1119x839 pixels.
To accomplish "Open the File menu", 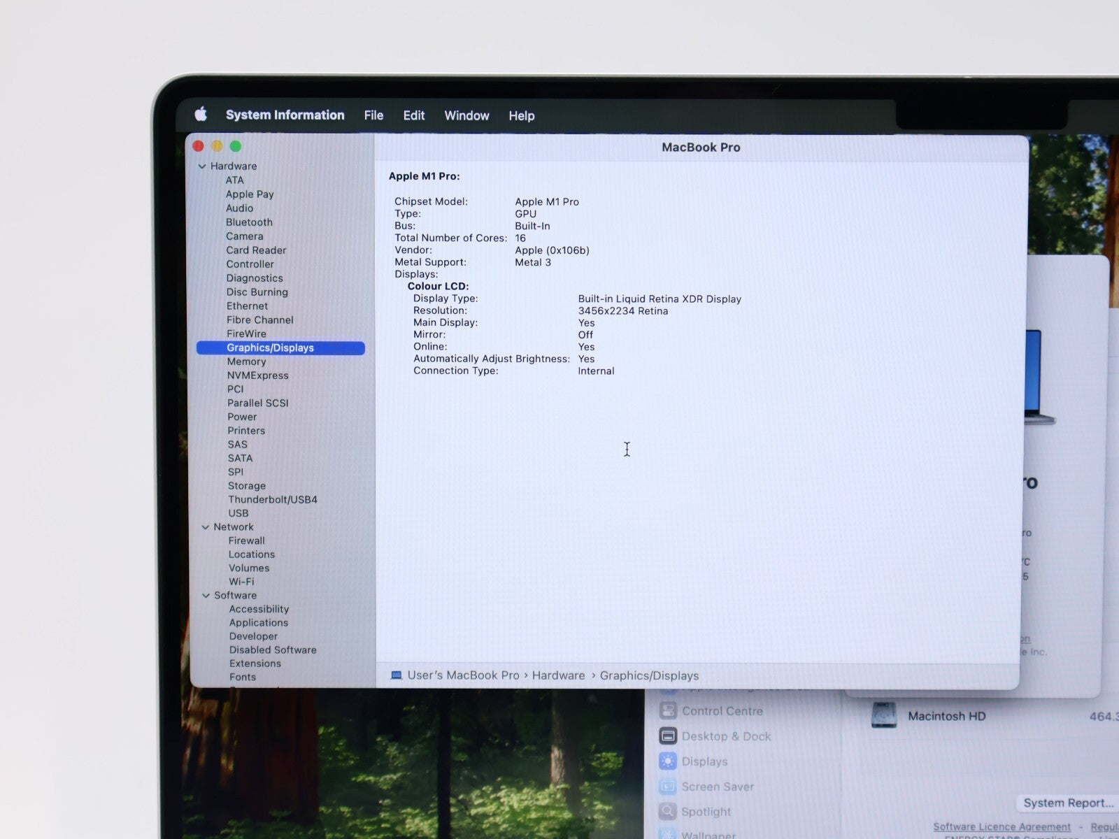I will [373, 115].
